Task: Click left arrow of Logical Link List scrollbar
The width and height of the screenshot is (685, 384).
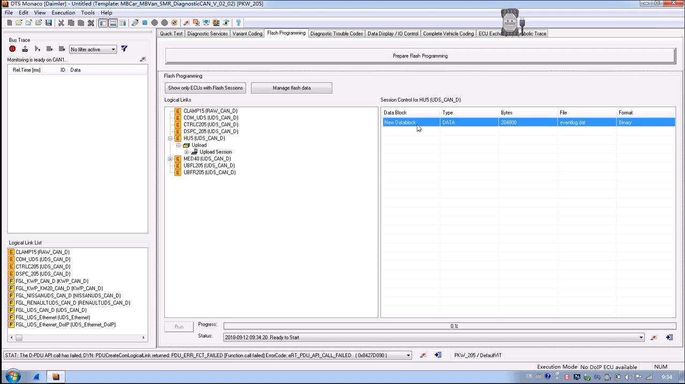Action: 11,337
